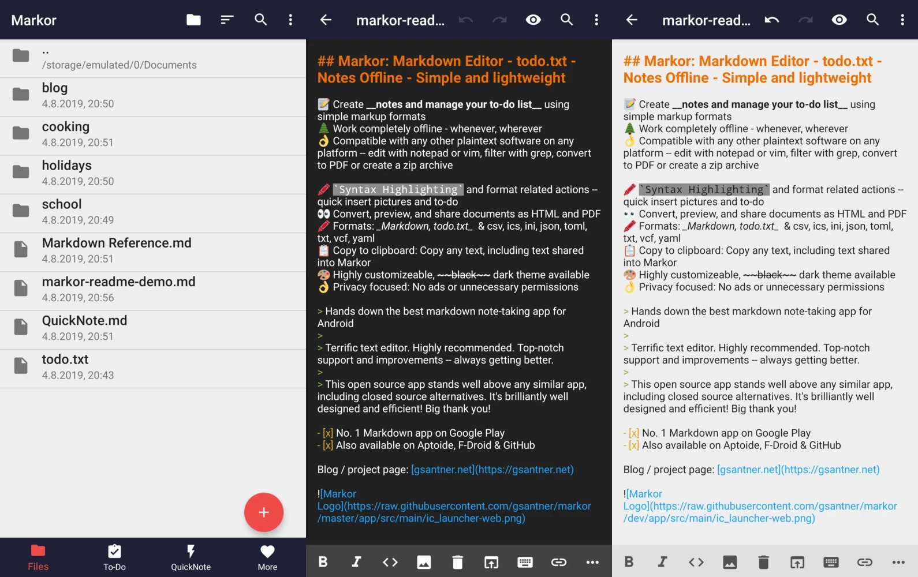Open the holidays folder

click(x=153, y=173)
